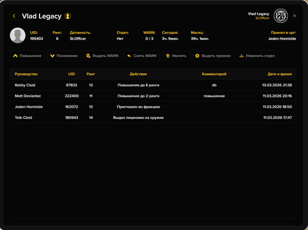Image resolution: width=308 pixels, height=230 pixels.
Task: Click action Выдал лицензию на оружие
Action: 139,118
